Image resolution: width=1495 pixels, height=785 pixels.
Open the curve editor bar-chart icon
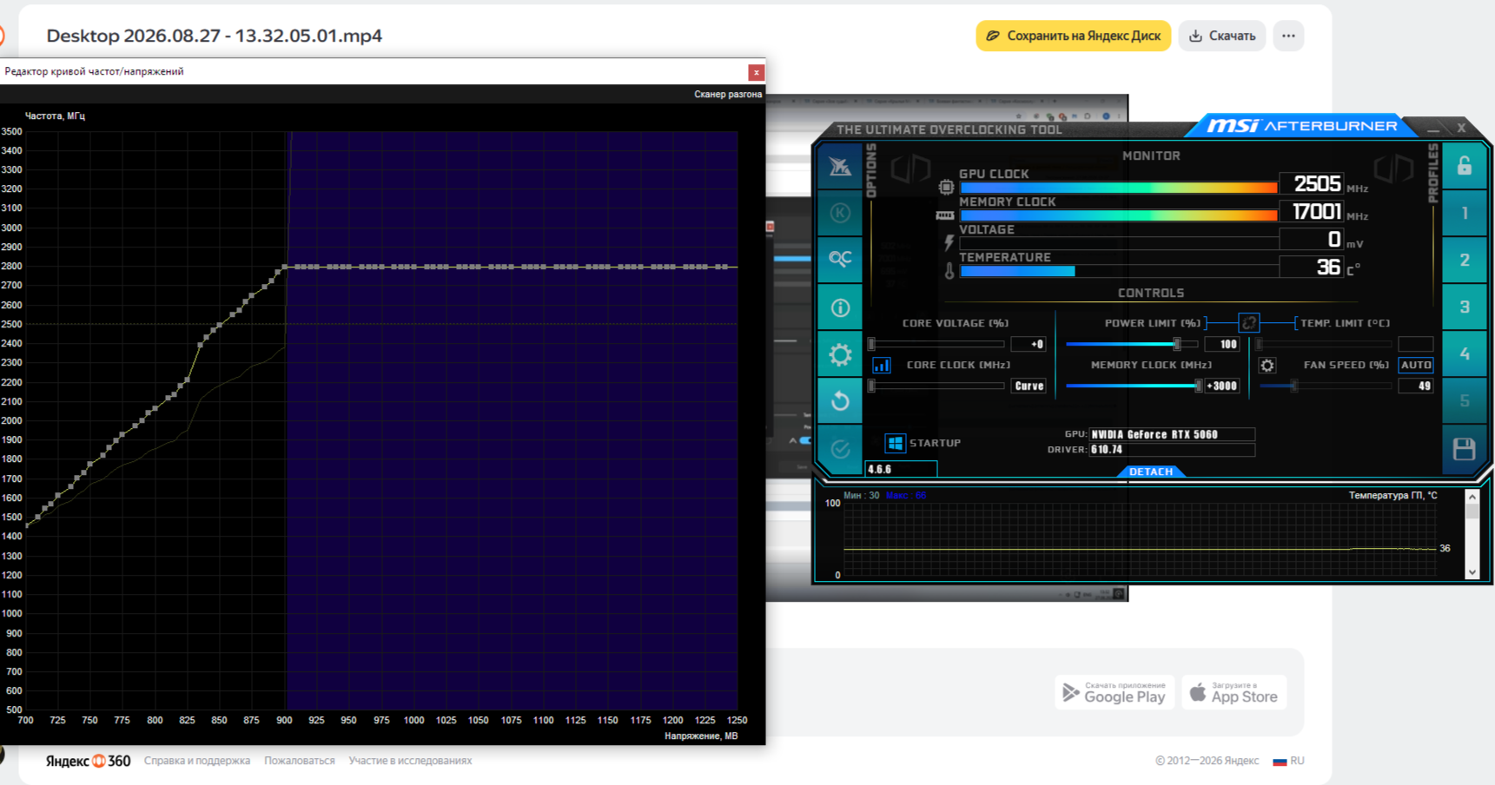pyautogui.click(x=882, y=366)
